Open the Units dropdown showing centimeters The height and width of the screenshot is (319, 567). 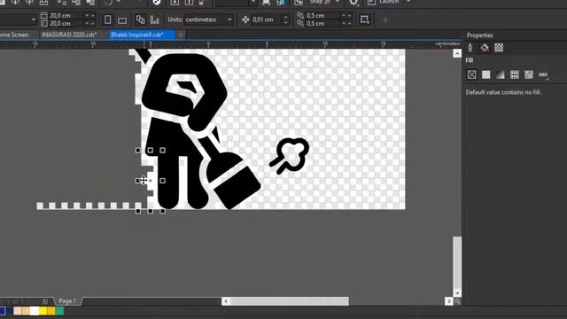click(208, 19)
